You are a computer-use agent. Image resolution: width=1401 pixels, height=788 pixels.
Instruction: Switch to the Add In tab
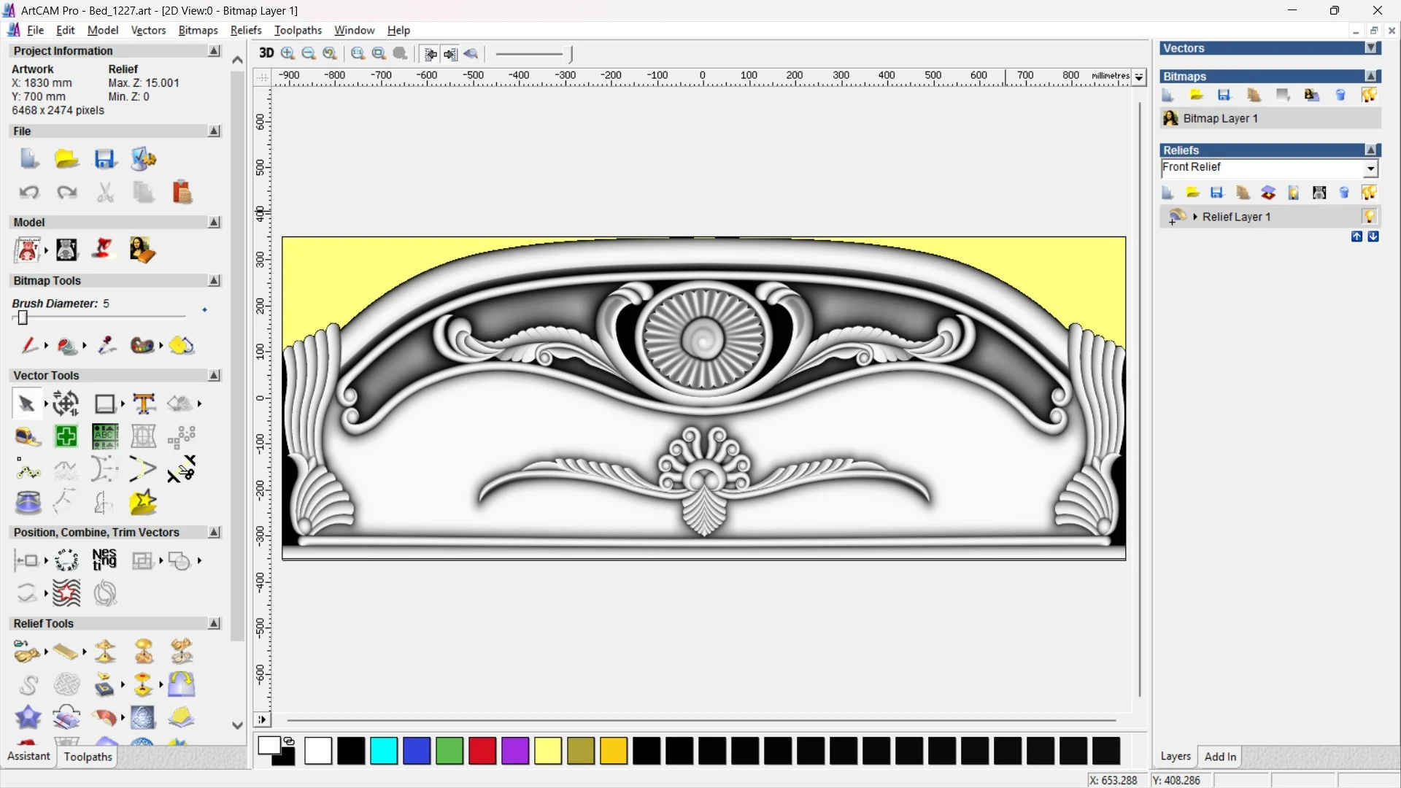click(1220, 757)
